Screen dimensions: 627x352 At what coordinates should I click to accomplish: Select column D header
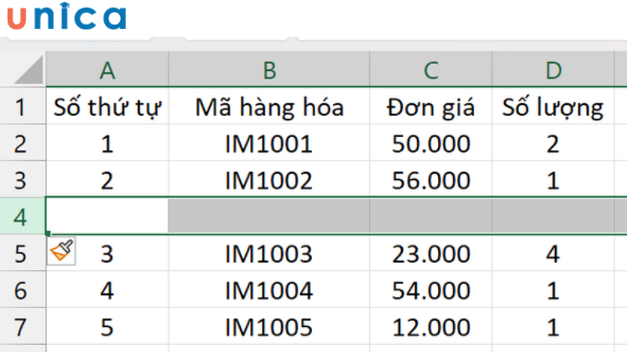553,70
